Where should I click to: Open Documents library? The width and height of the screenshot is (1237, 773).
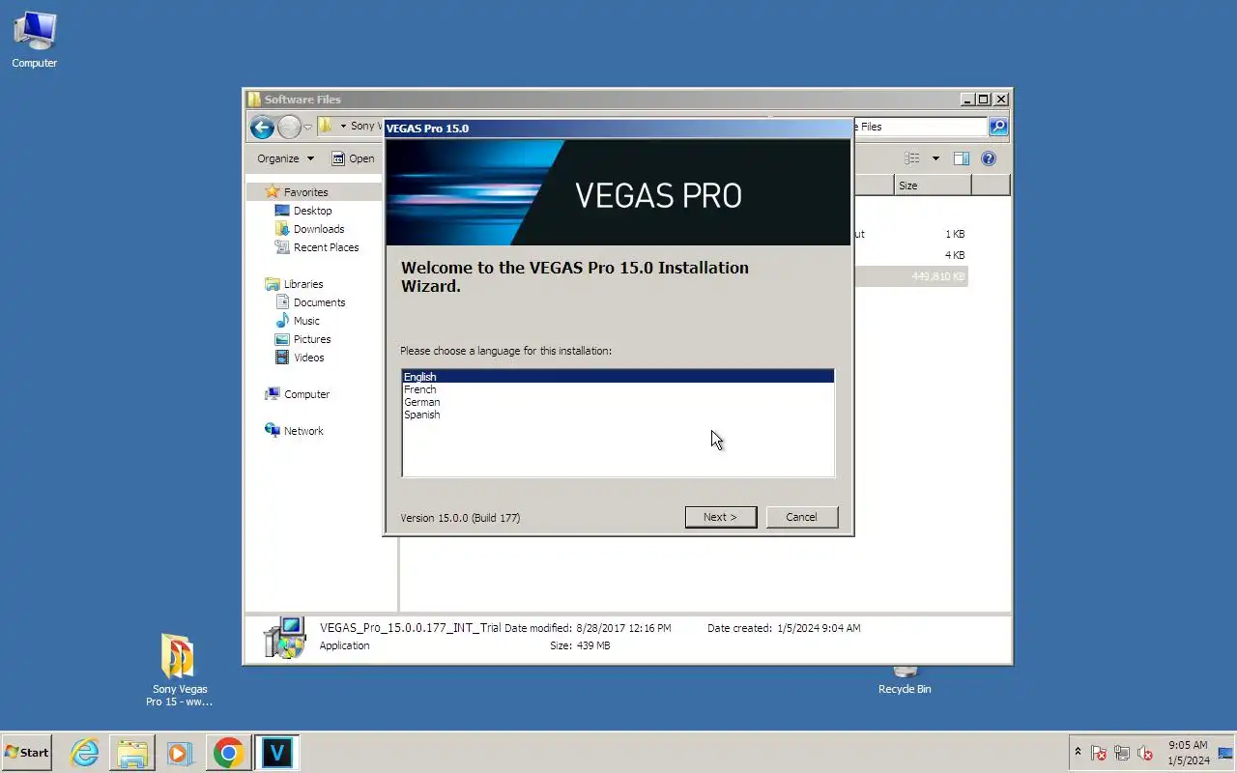(319, 302)
